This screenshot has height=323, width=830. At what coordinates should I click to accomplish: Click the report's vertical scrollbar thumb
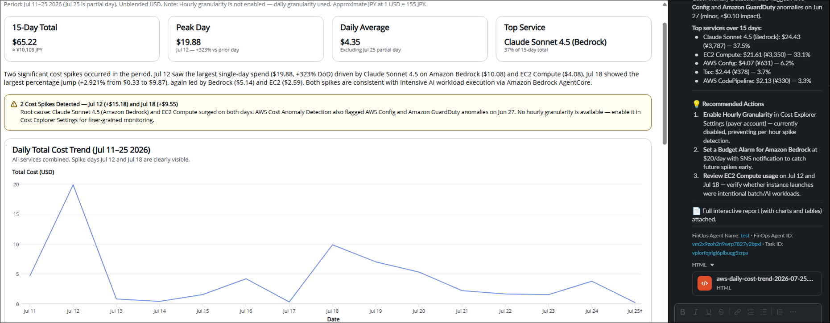click(665, 83)
